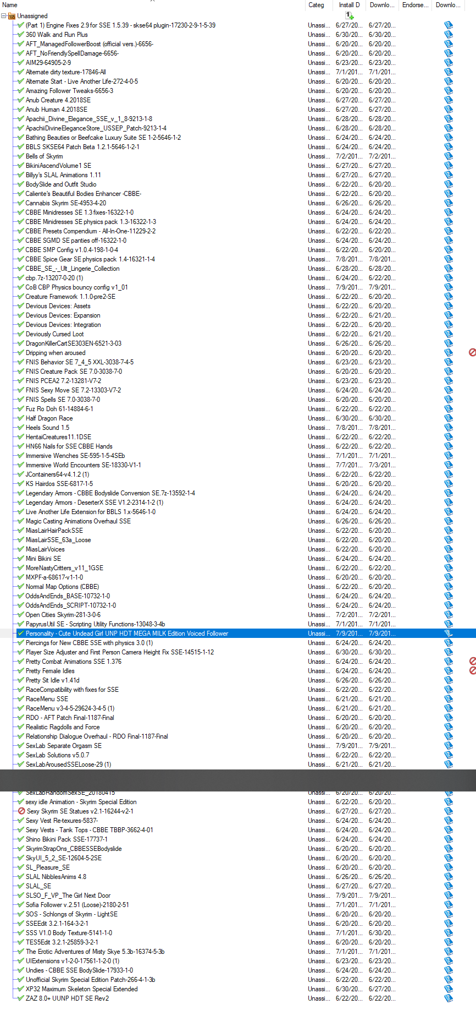The image size is (476, 1021).
Task: Sort by the Endorse... column header
Action: click(x=416, y=5)
